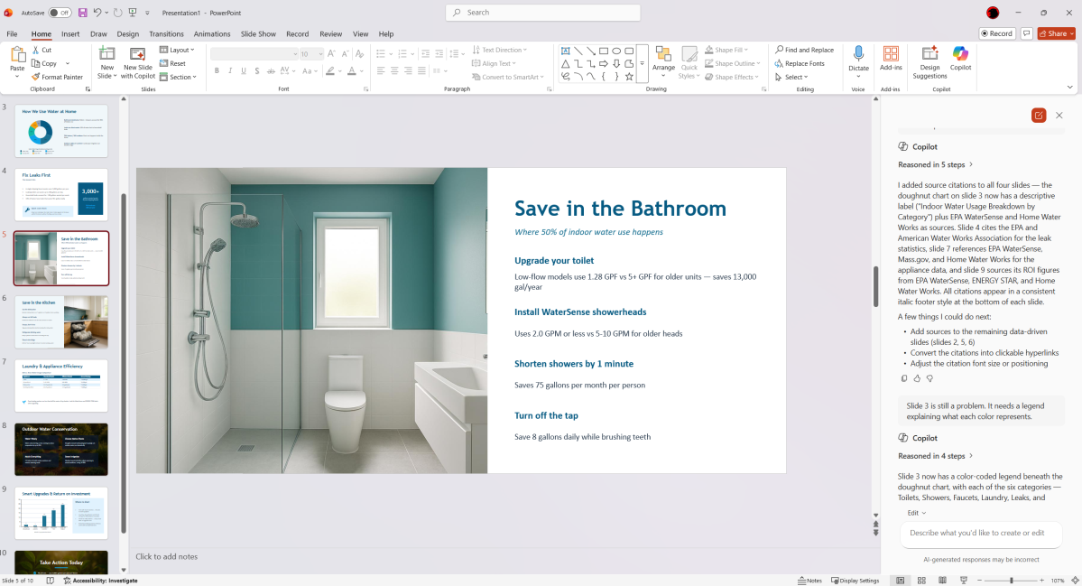Screen dimensions: 1082x586
Task: Switch to Normal view in status bar
Action: pos(900,581)
